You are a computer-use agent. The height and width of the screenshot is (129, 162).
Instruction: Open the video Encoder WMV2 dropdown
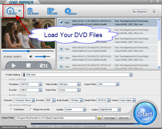pos(40,90)
